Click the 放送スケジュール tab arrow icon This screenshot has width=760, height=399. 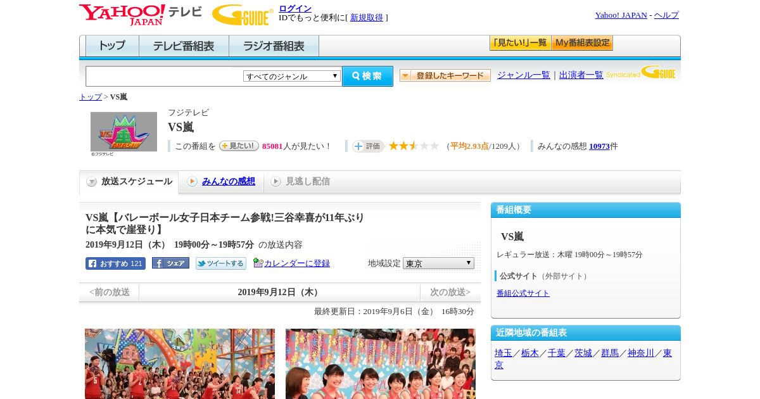92,182
